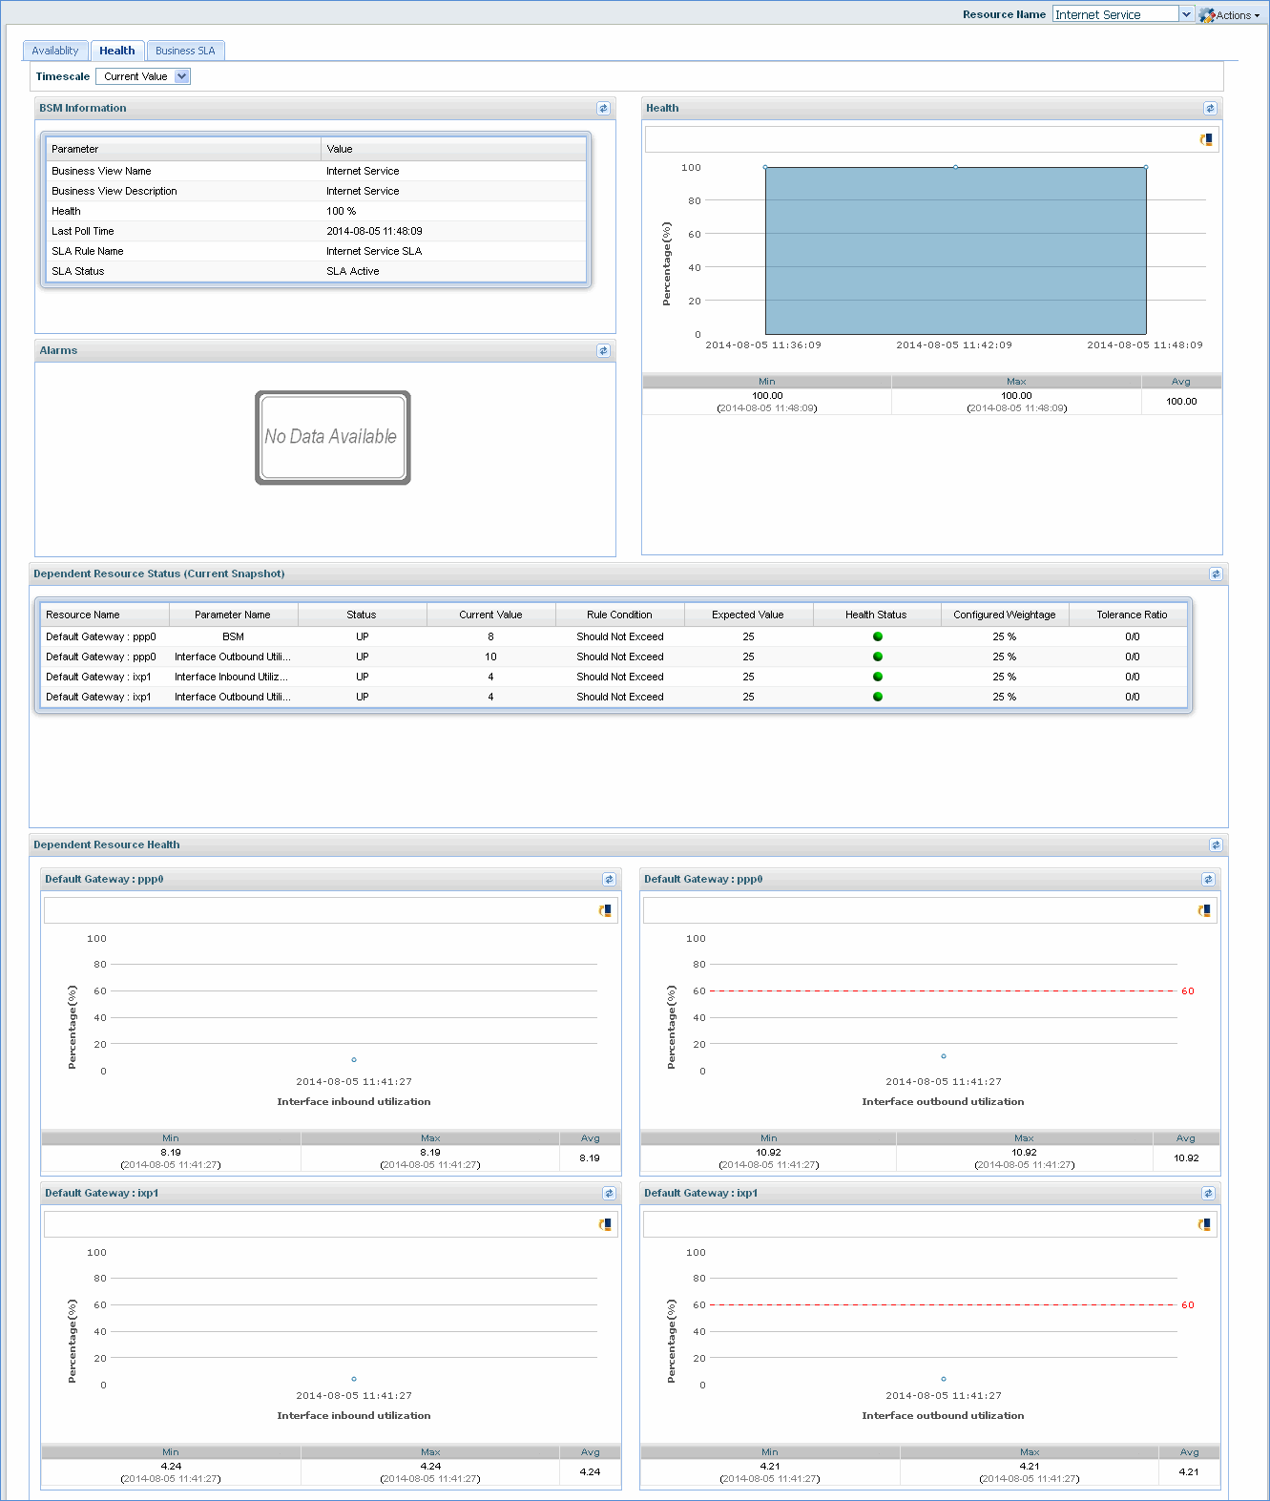Click the Resource Name input field
This screenshot has width=1270, height=1501.
[1114, 14]
